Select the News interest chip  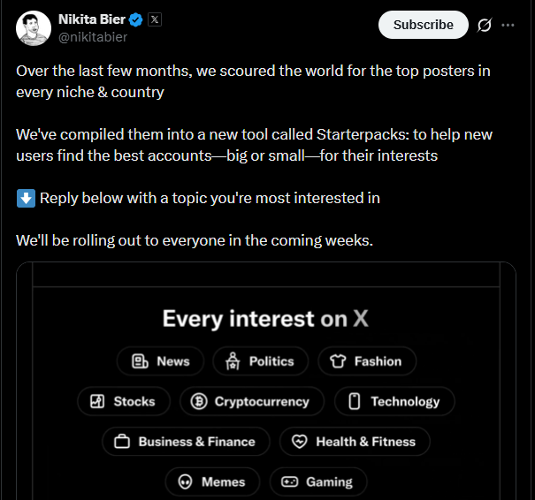[160, 360]
